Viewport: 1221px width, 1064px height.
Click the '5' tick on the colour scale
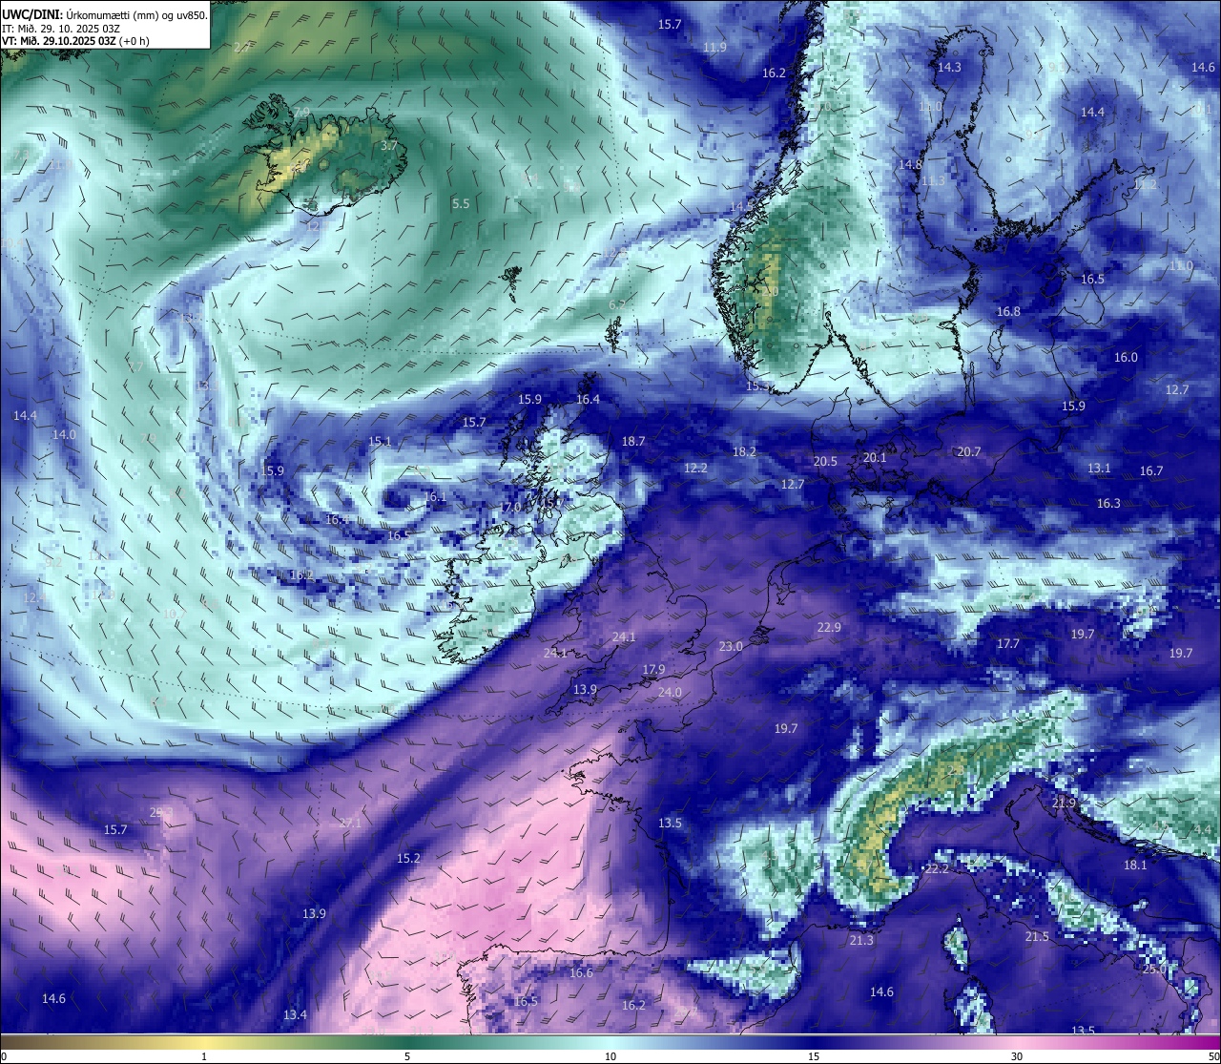coord(407,1056)
